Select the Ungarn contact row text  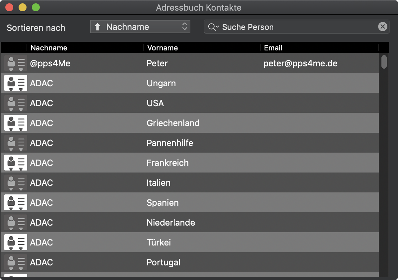pyautogui.click(x=161, y=83)
